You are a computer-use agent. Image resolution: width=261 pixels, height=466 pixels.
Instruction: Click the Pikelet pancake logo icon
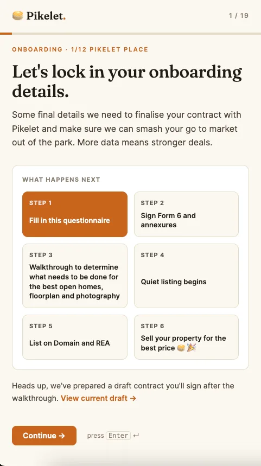point(18,15)
